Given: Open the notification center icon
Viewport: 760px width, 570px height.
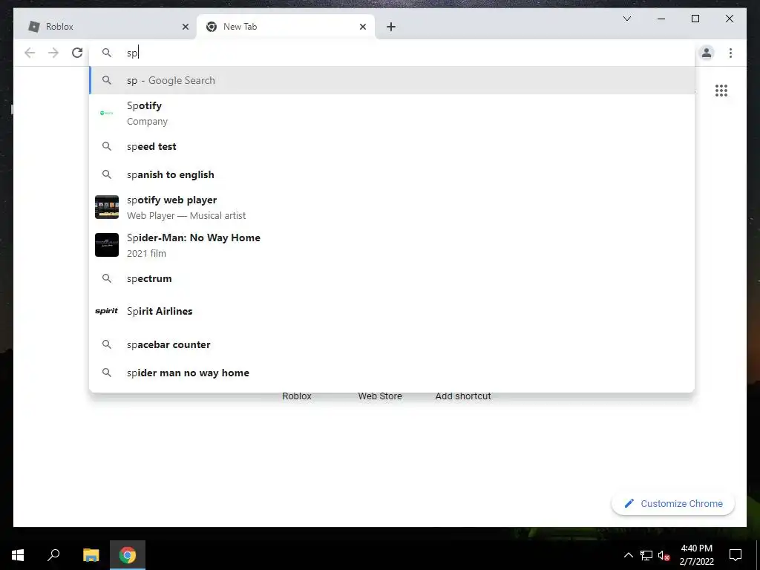Looking at the screenshot, I should click(736, 555).
